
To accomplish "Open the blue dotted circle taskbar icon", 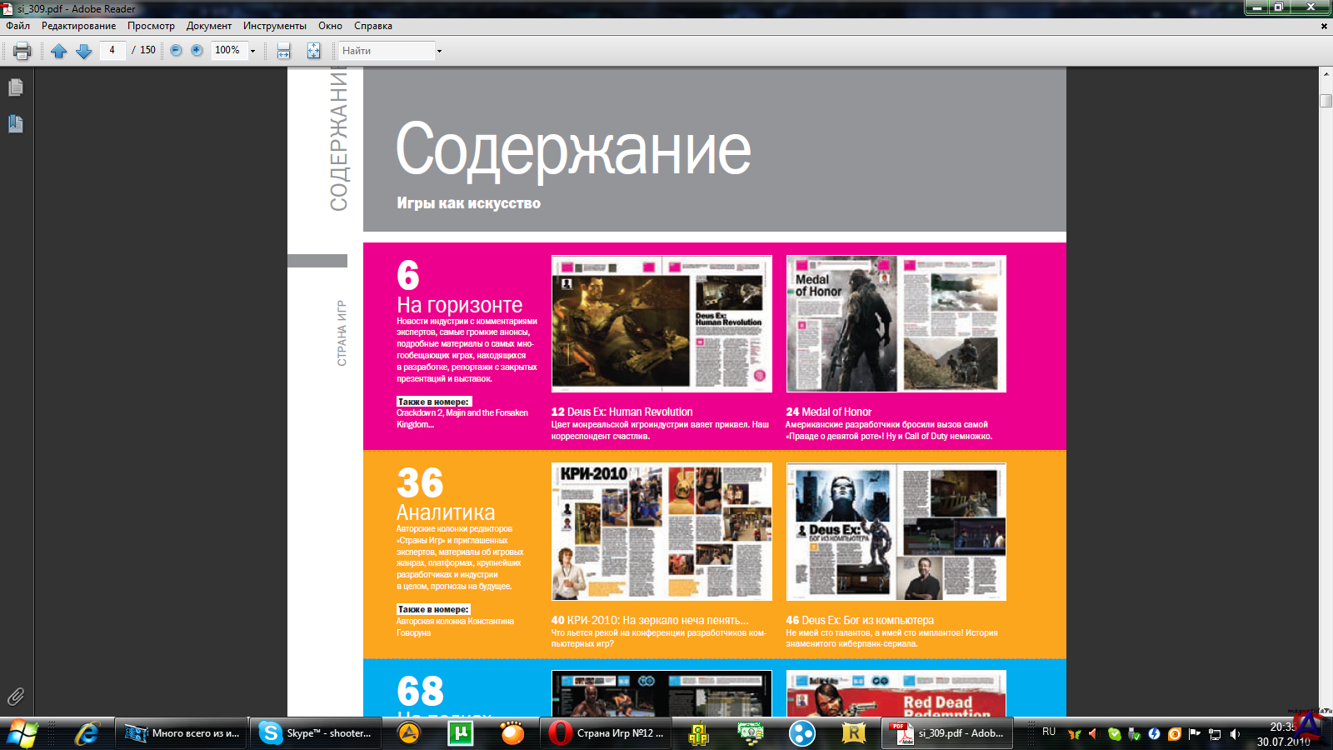I will coord(802,733).
